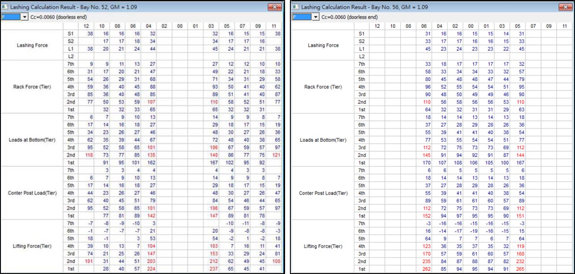Open the dropdown arrow in Bay 56 window

point(315,17)
